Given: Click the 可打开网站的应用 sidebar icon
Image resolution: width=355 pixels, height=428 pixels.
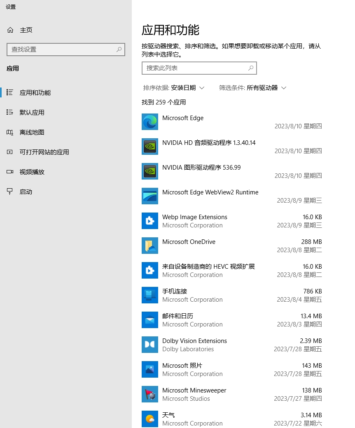Looking at the screenshot, I should click(10, 152).
